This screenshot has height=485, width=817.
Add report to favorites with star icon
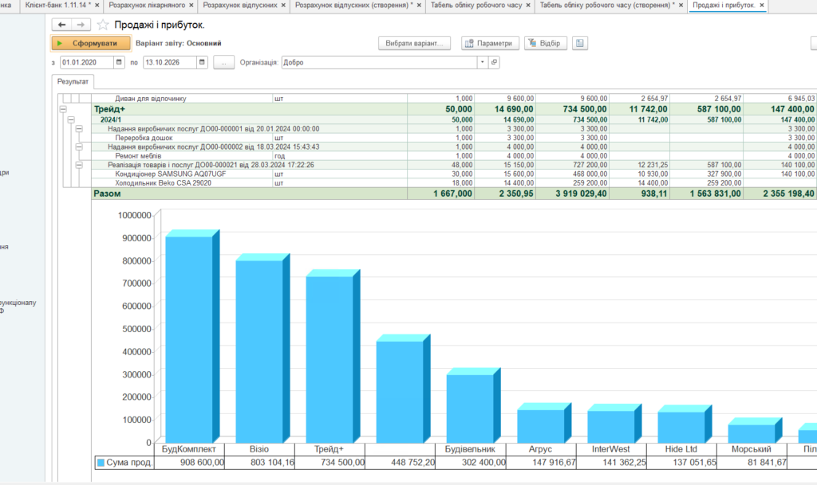click(103, 25)
